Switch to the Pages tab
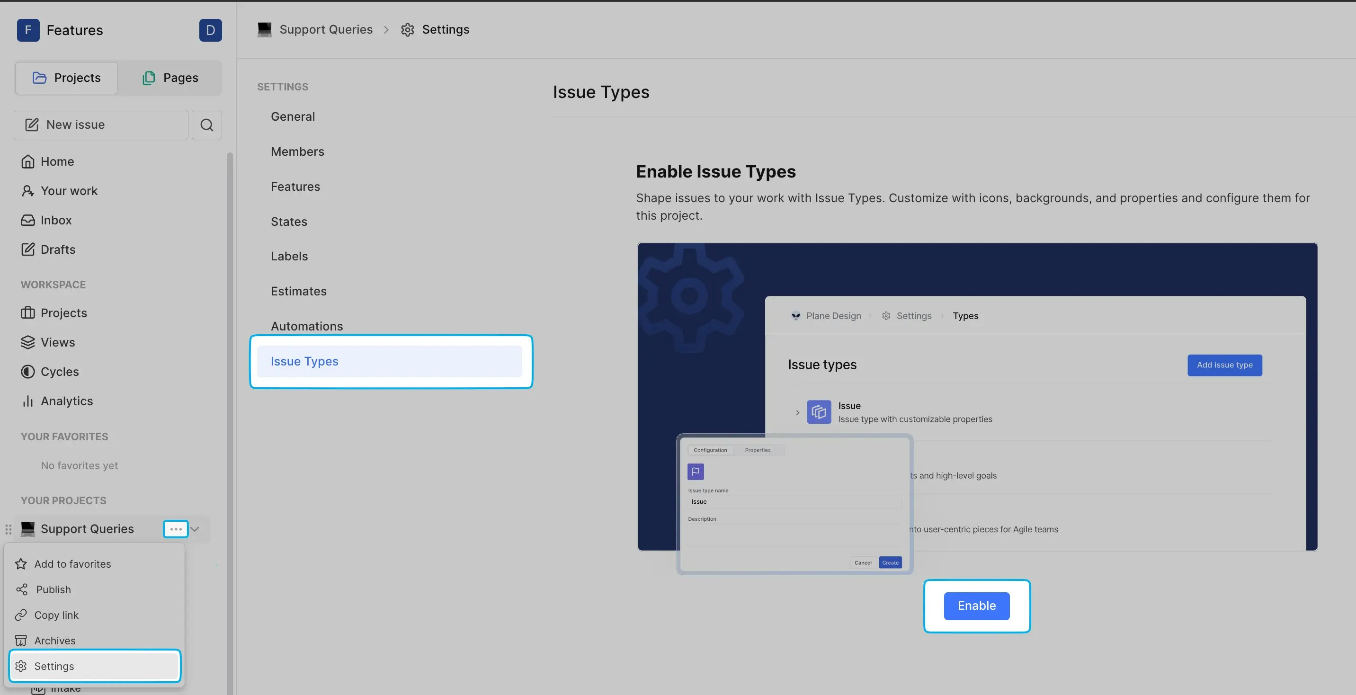This screenshot has width=1356, height=695. tap(170, 77)
